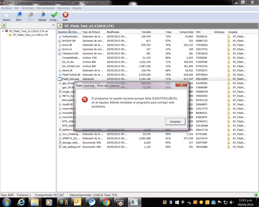259x207 pixels.
Task: Click file icon of brom.dll
Action: 60,45
